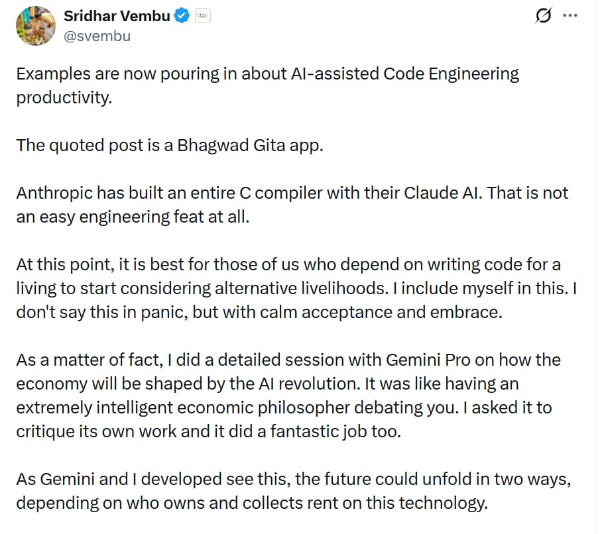Click the affiliation badge beside the verified checkmark
The width and height of the screenshot is (602, 534).
(x=202, y=17)
